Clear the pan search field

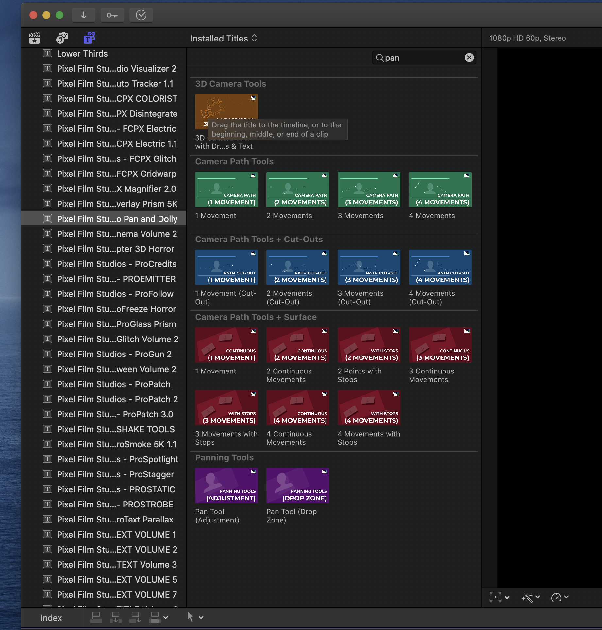point(469,58)
